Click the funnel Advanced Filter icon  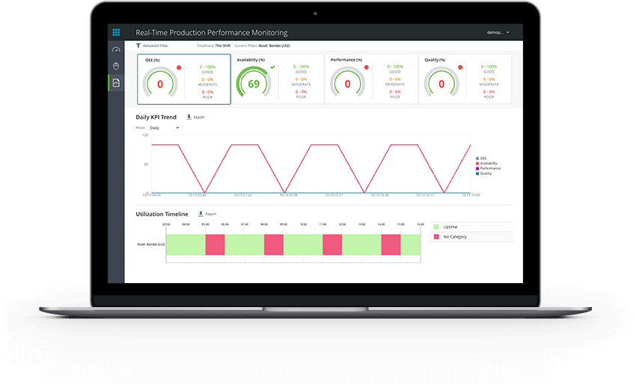(x=138, y=46)
